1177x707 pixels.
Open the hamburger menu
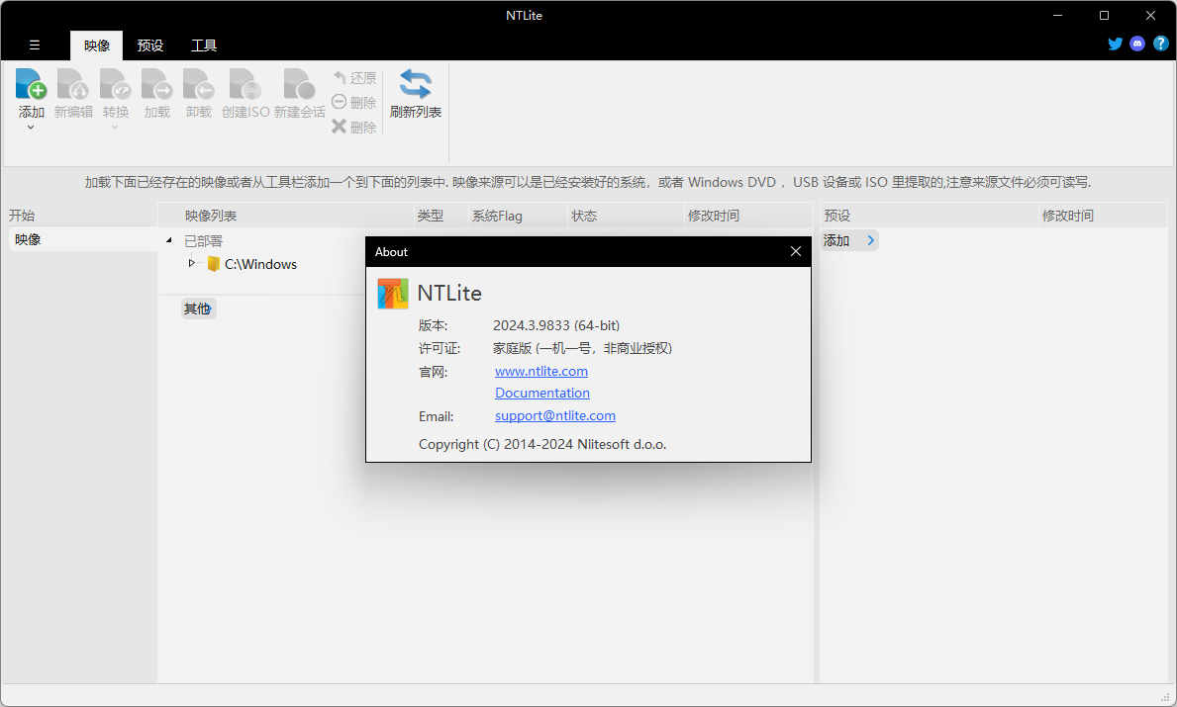[x=35, y=44]
